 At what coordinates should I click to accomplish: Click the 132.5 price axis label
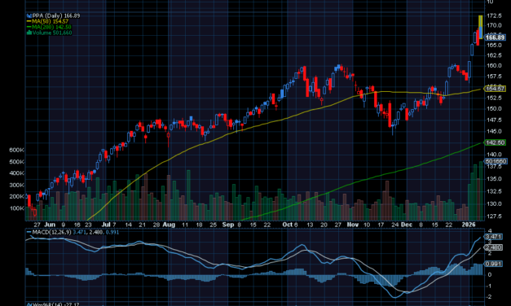point(494,191)
